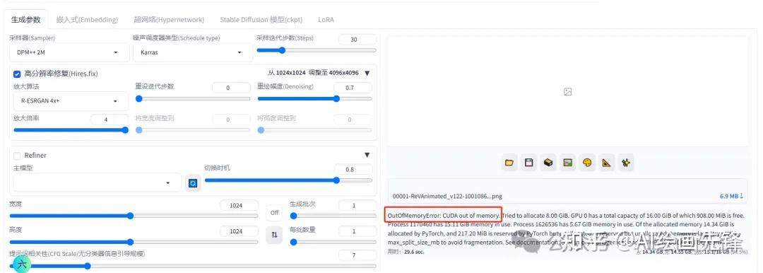Screen dimensions: 763x273
Task: Adjust the 重设迭代步数 slider
Action: pyautogui.click(x=193, y=98)
